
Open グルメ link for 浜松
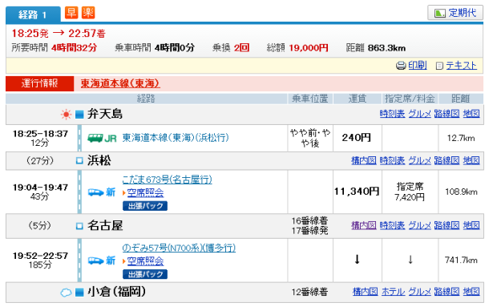419,160
